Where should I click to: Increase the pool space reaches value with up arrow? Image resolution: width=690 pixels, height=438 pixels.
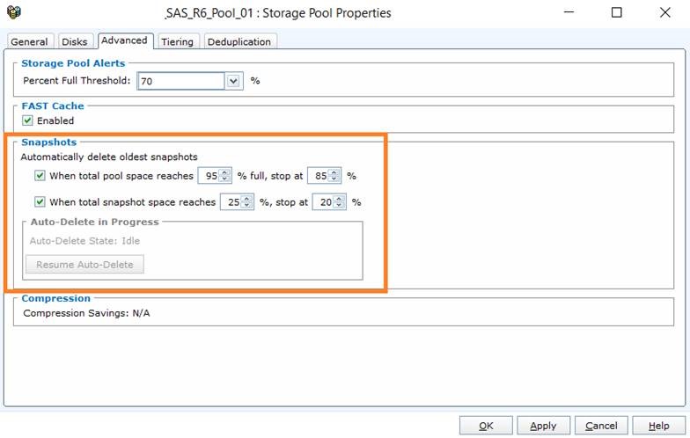click(224, 172)
